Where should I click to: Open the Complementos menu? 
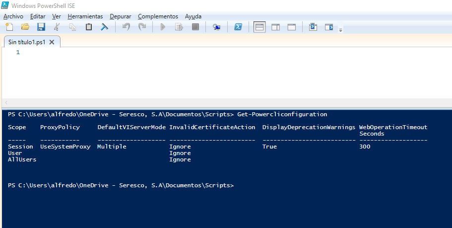158,16
